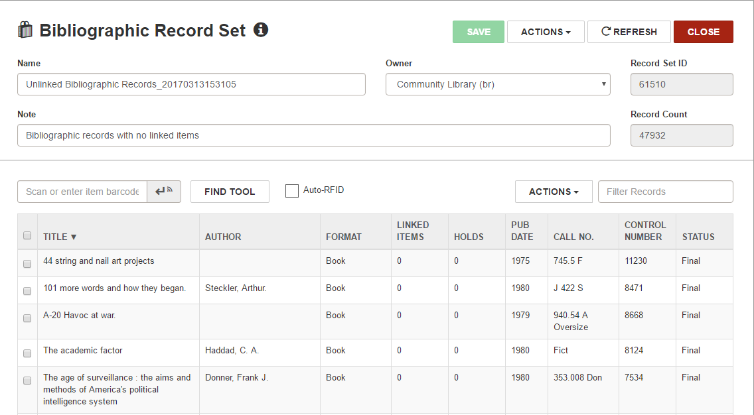Click the record set suitcase icon
Viewport: 754px width, 415px height.
pyautogui.click(x=25, y=30)
